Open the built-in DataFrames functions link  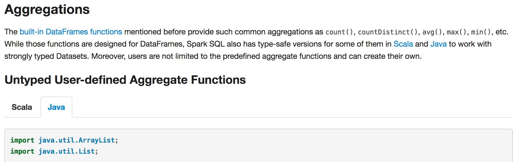[71, 32]
